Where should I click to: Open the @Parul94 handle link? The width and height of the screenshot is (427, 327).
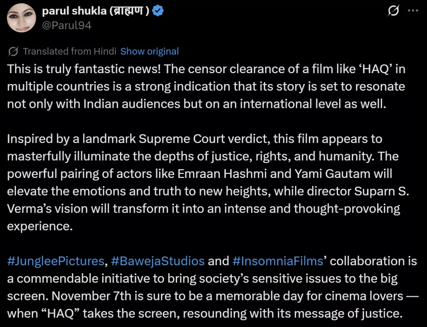[67, 25]
